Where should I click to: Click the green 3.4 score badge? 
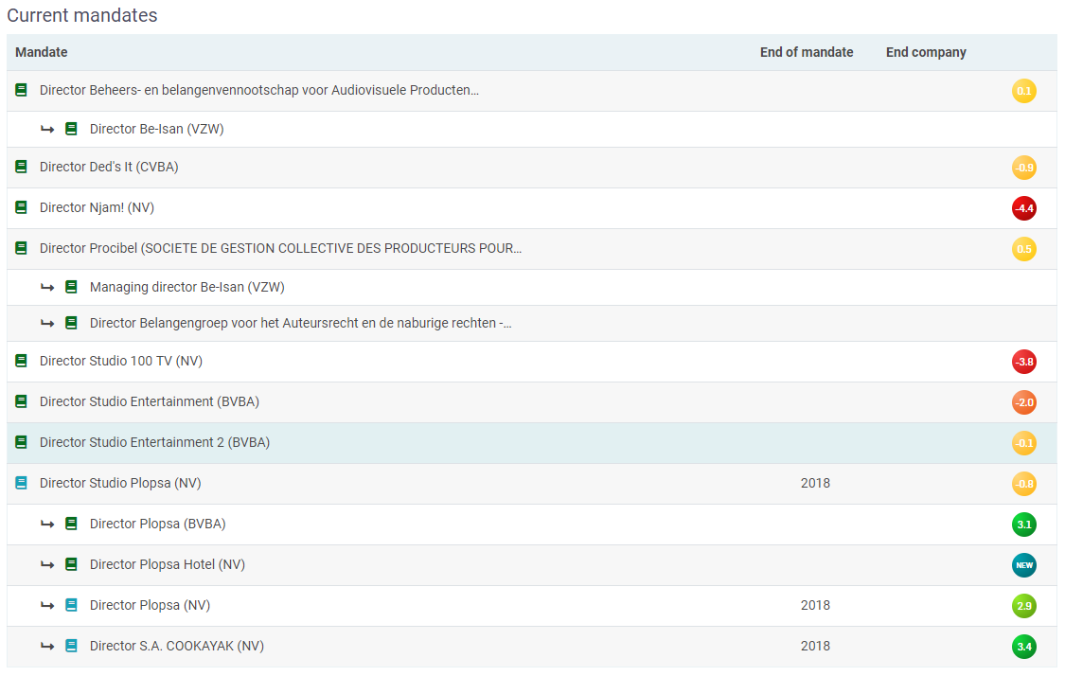click(1023, 647)
